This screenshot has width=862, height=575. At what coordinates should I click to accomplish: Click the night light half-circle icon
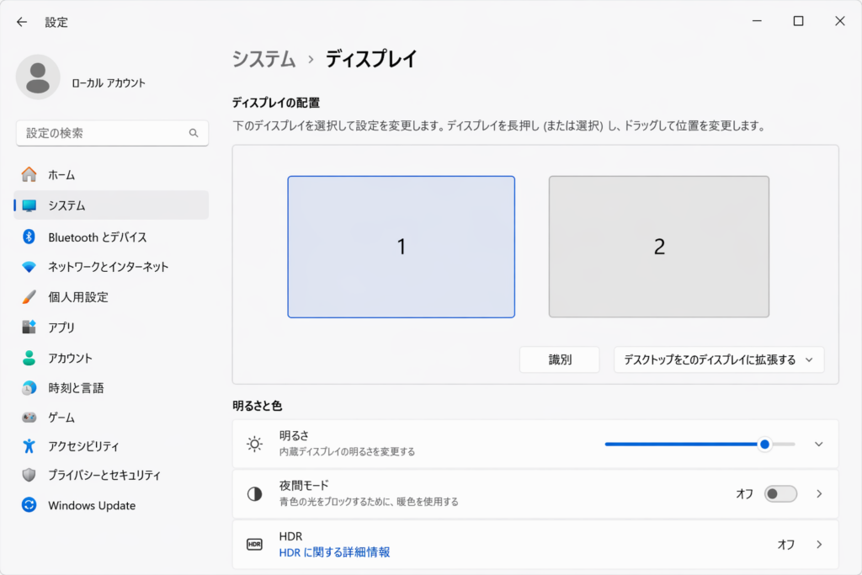[x=254, y=494]
